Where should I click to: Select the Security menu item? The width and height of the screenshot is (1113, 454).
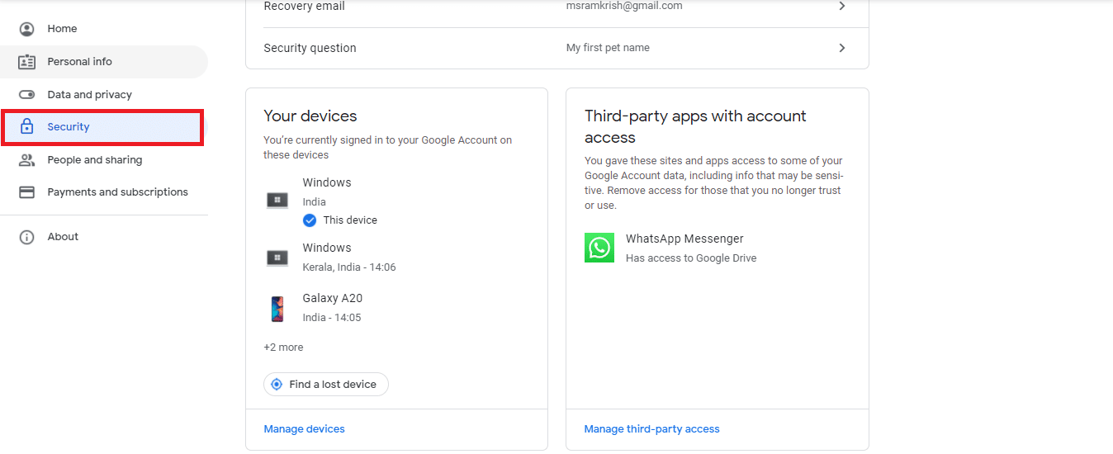pos(102,127)
